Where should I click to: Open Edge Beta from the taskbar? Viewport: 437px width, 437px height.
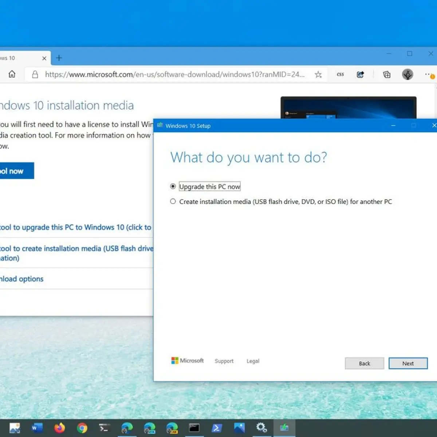pyautogui.click(x=149, y=428)
